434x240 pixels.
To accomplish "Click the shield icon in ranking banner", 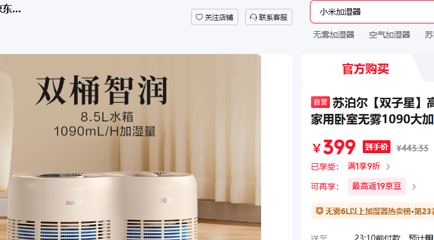I will [319, 211].
